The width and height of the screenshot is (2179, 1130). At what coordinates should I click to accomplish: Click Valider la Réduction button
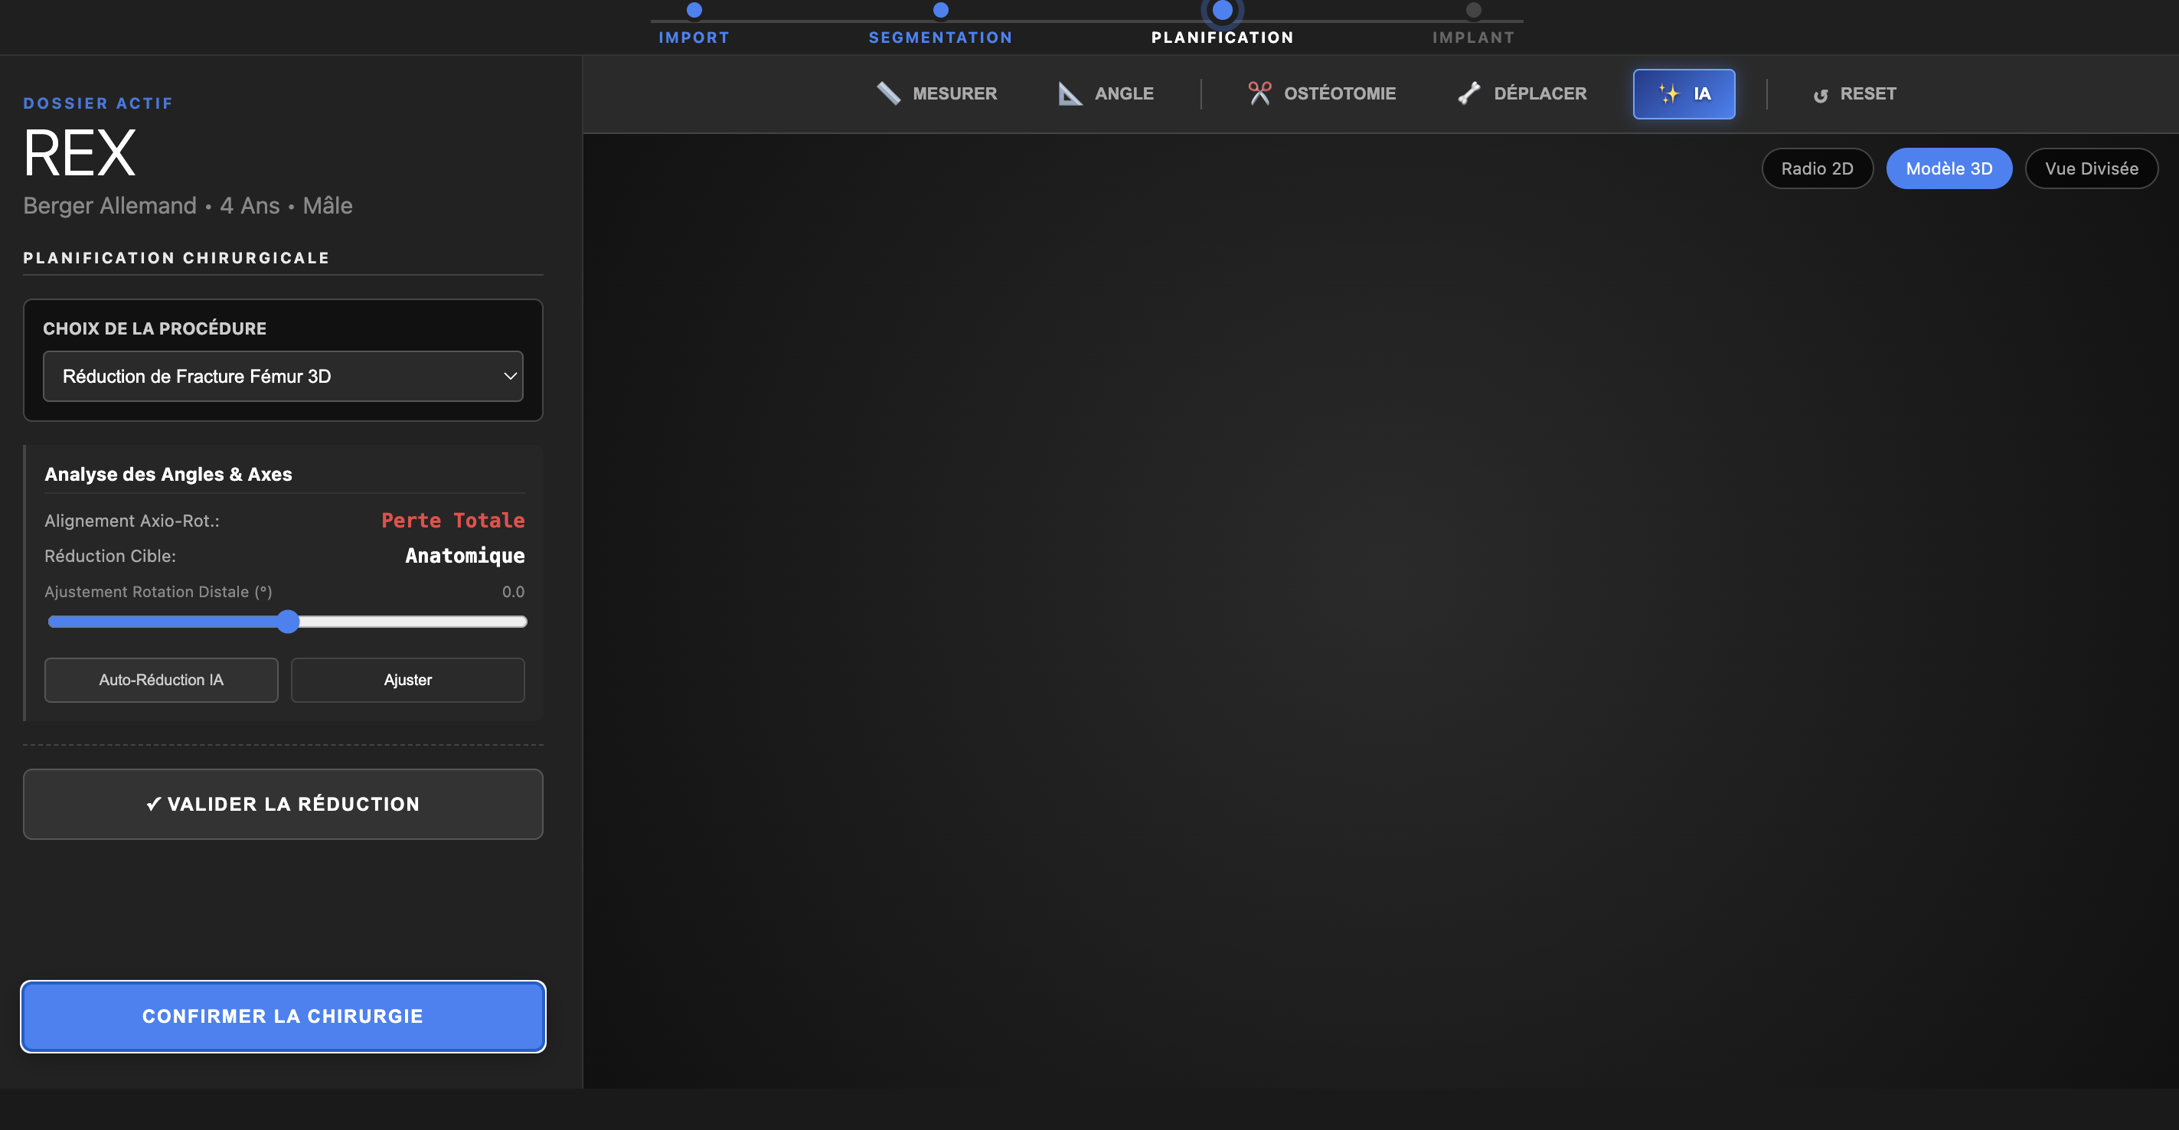pos(283,805)
